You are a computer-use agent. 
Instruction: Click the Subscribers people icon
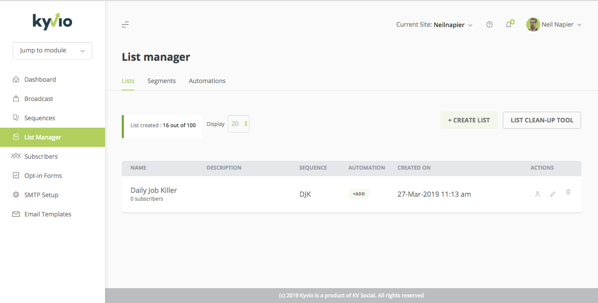pos(16,156)
